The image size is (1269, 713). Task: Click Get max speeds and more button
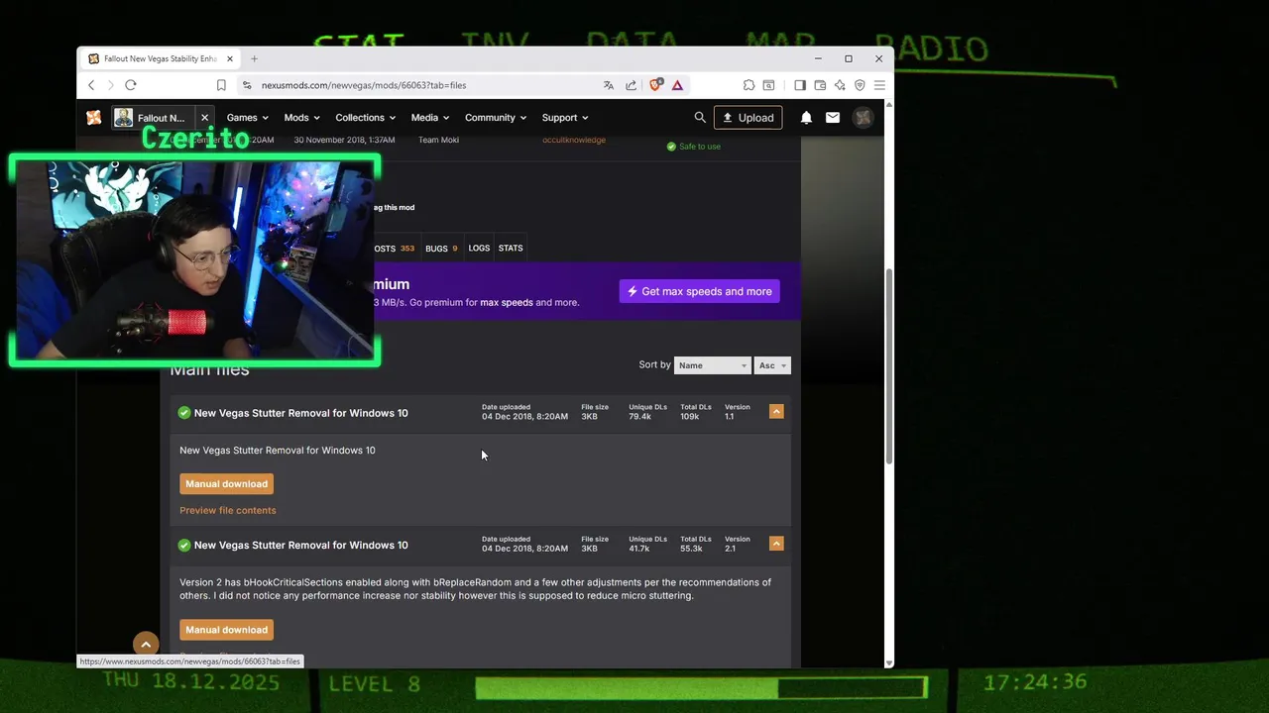pyautogui.click(x=699, y=291)
